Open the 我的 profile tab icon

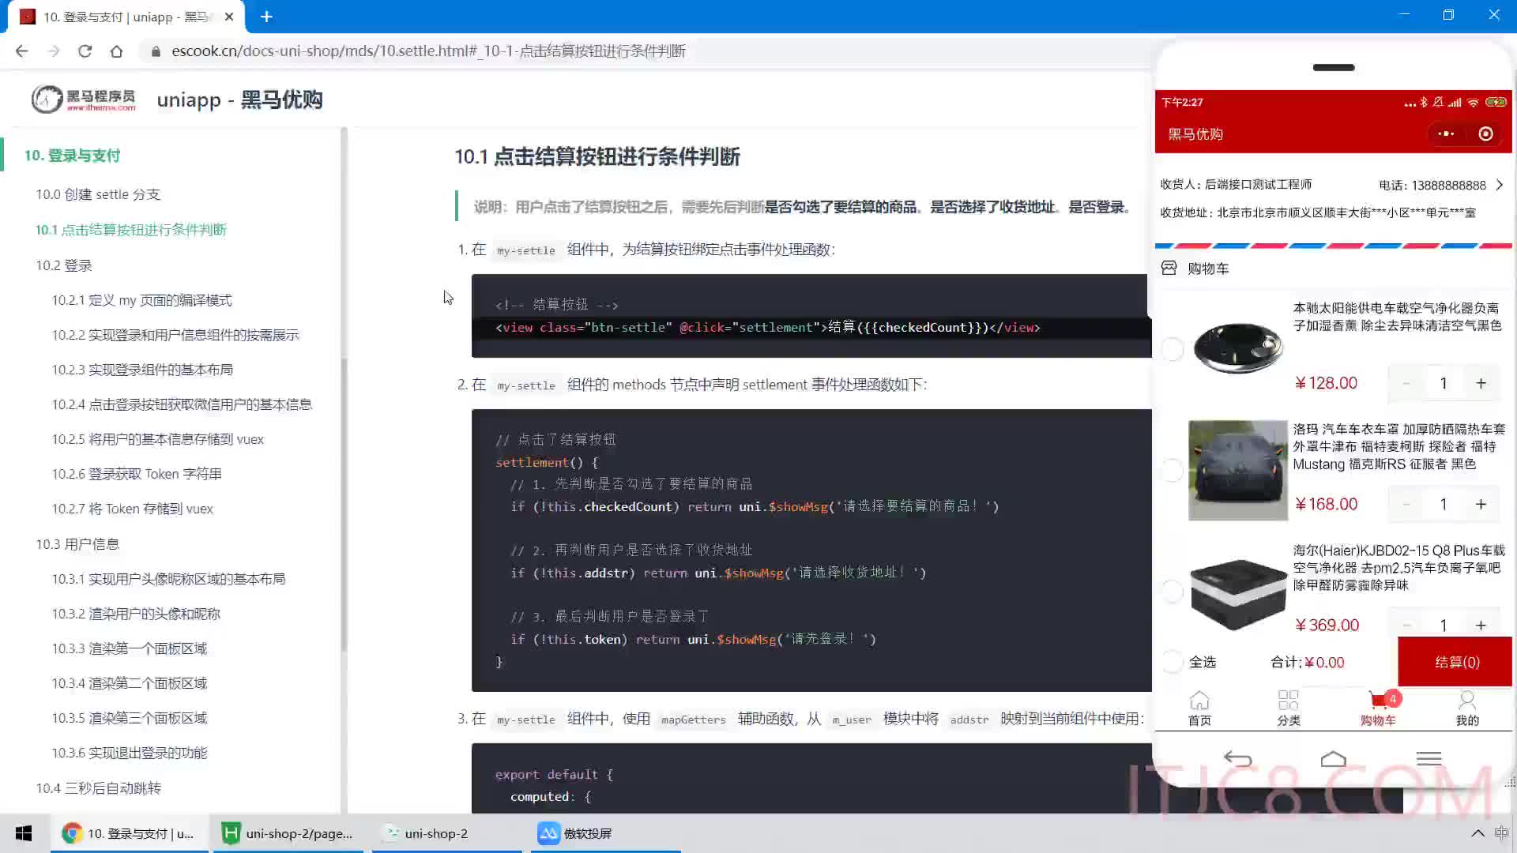[1467, 708]
